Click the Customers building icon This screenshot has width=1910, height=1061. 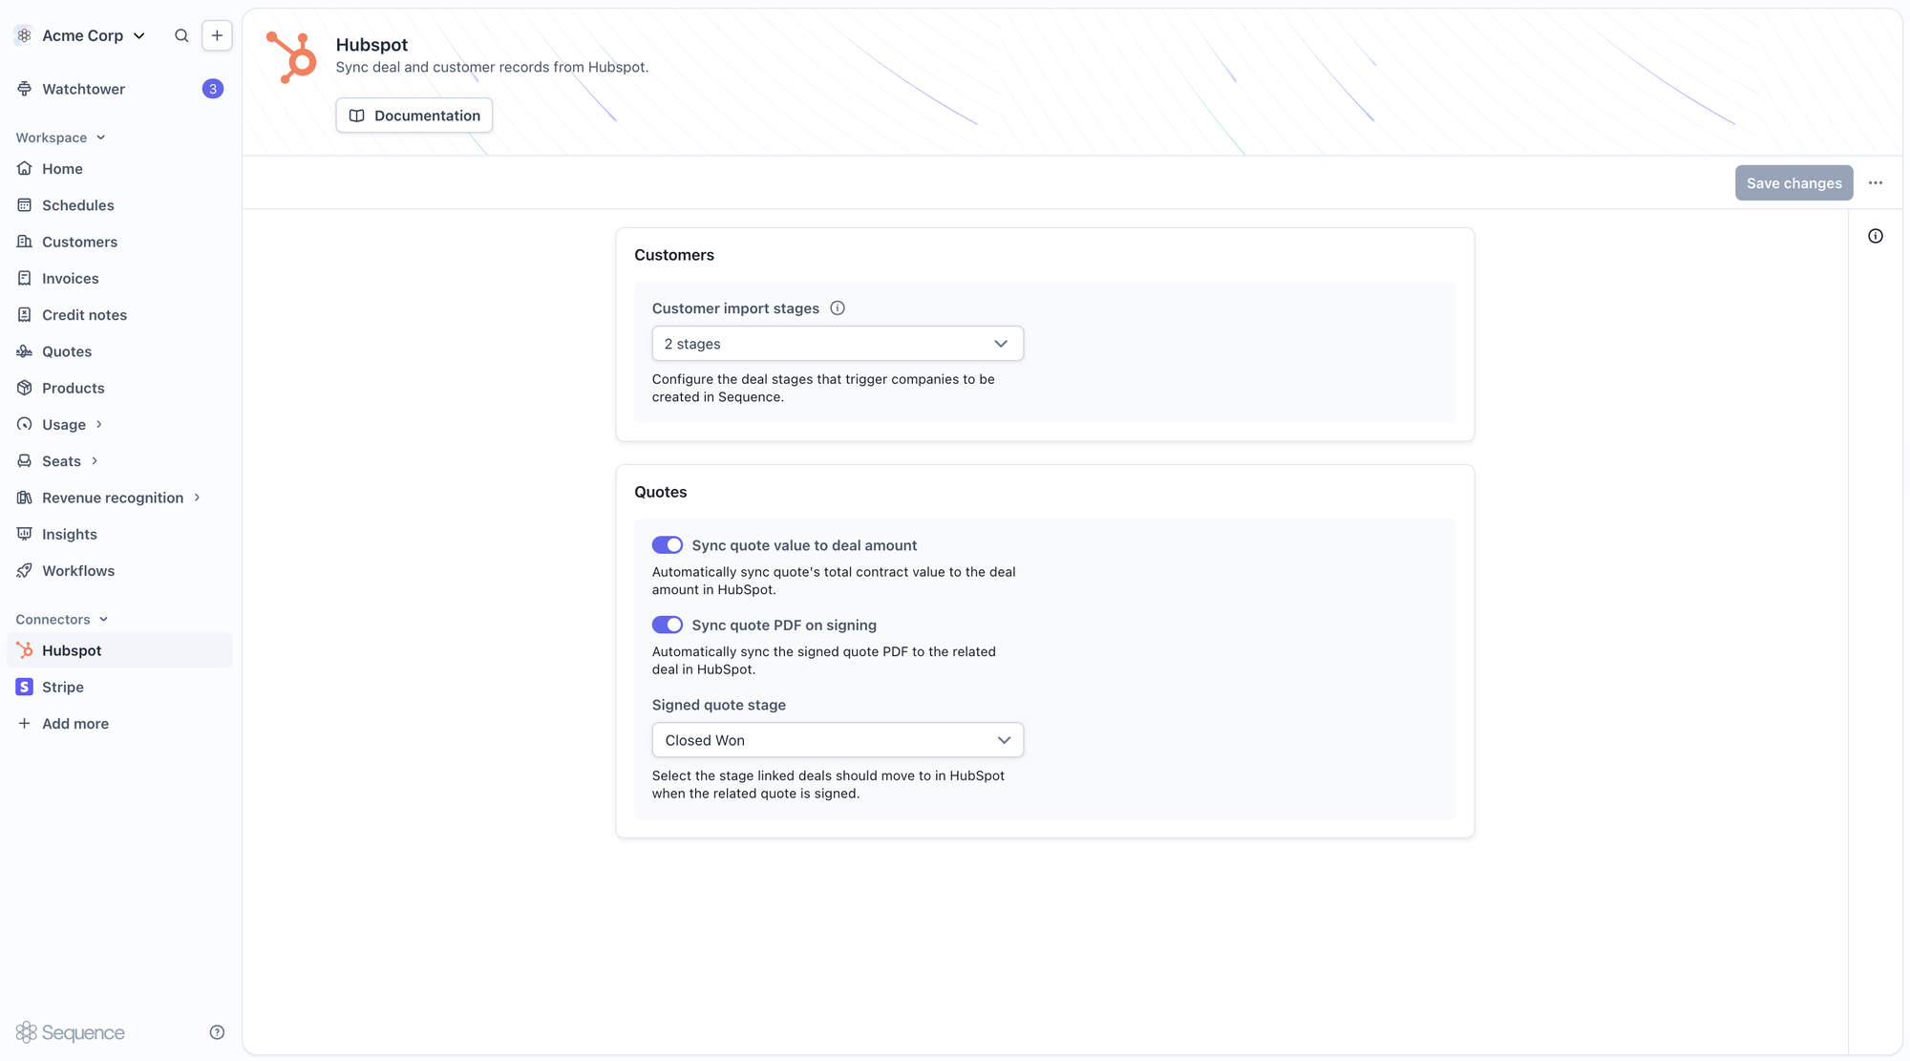[25, 242]
